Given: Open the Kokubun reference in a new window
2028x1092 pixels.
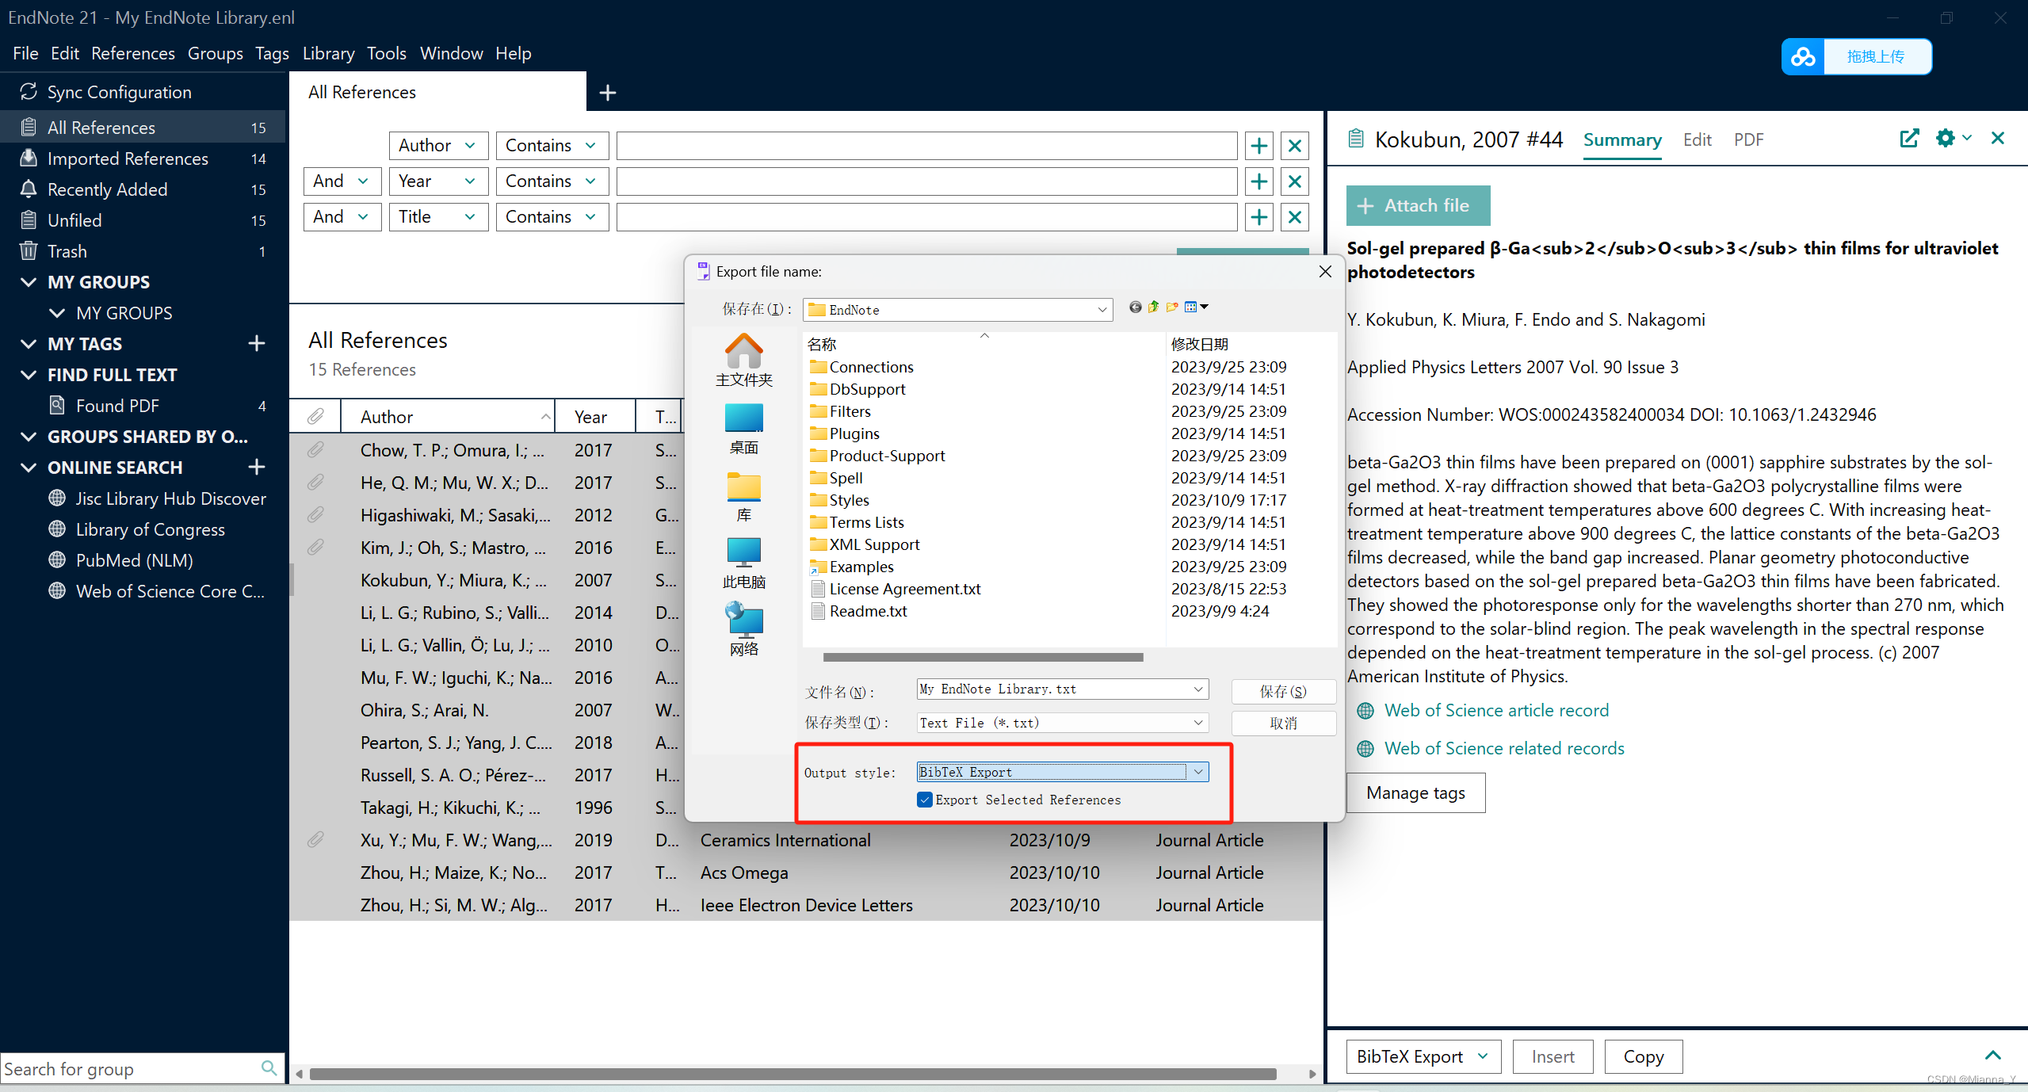Looking at the screenshot, I should pos(1910,138).
